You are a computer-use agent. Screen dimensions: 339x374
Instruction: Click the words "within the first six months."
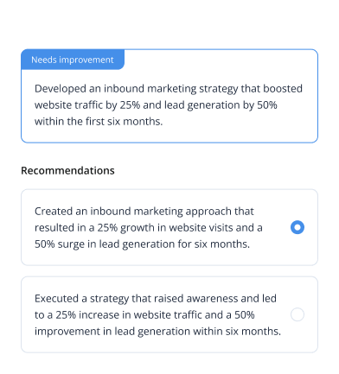pos(99,122)
